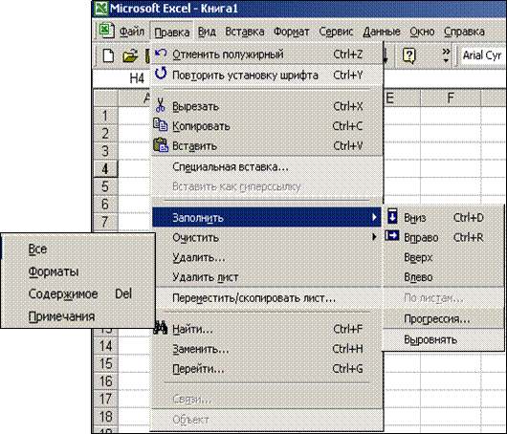Screen dimensions: 507x434
Task: Open the Правка menu
Action: (172, 32)
